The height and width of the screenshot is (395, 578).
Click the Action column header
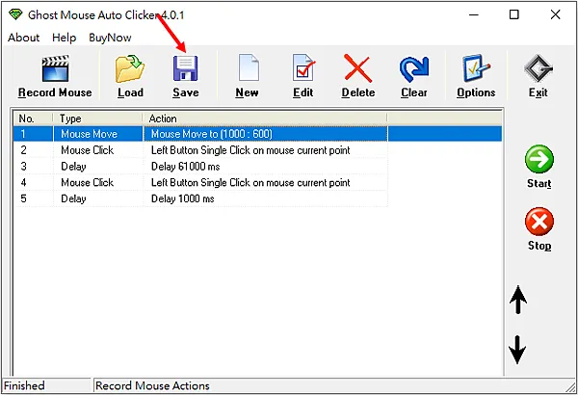[x=265, y=118]
